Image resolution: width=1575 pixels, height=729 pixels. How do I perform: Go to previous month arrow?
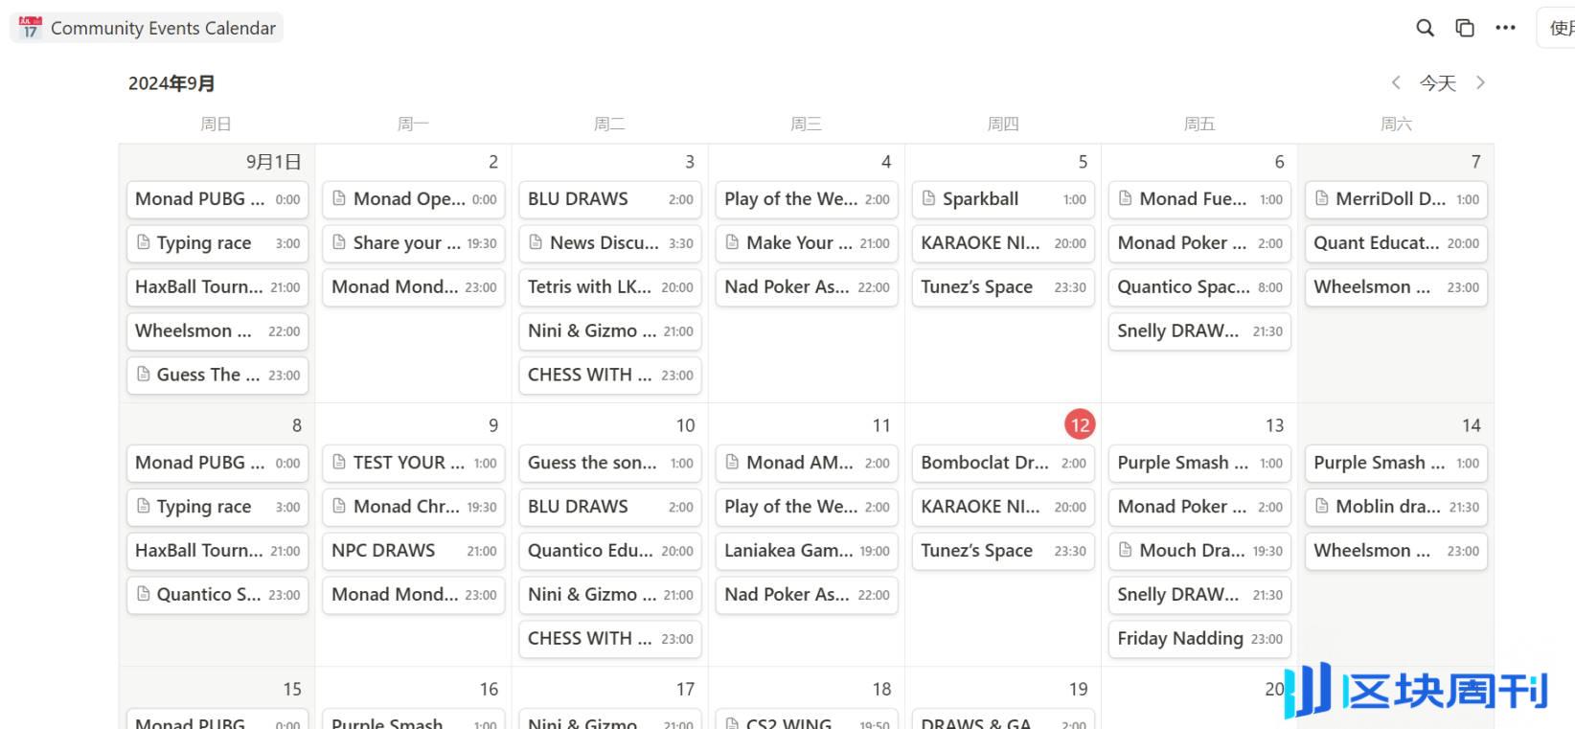[x=1396, y=82]
